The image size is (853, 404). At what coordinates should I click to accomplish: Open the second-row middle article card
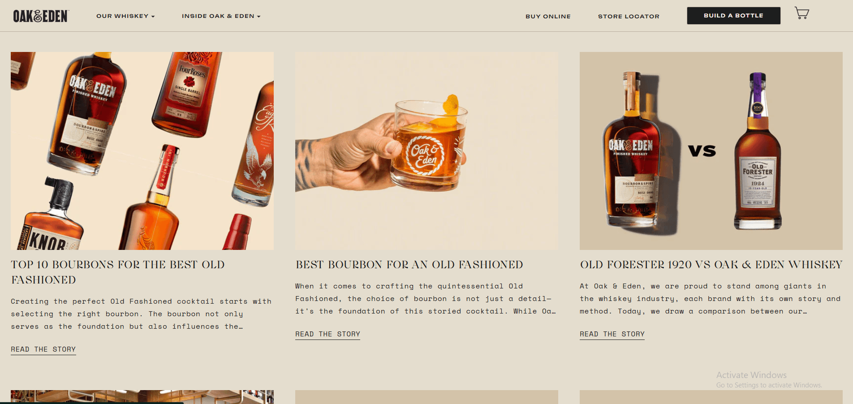[426, 397]
